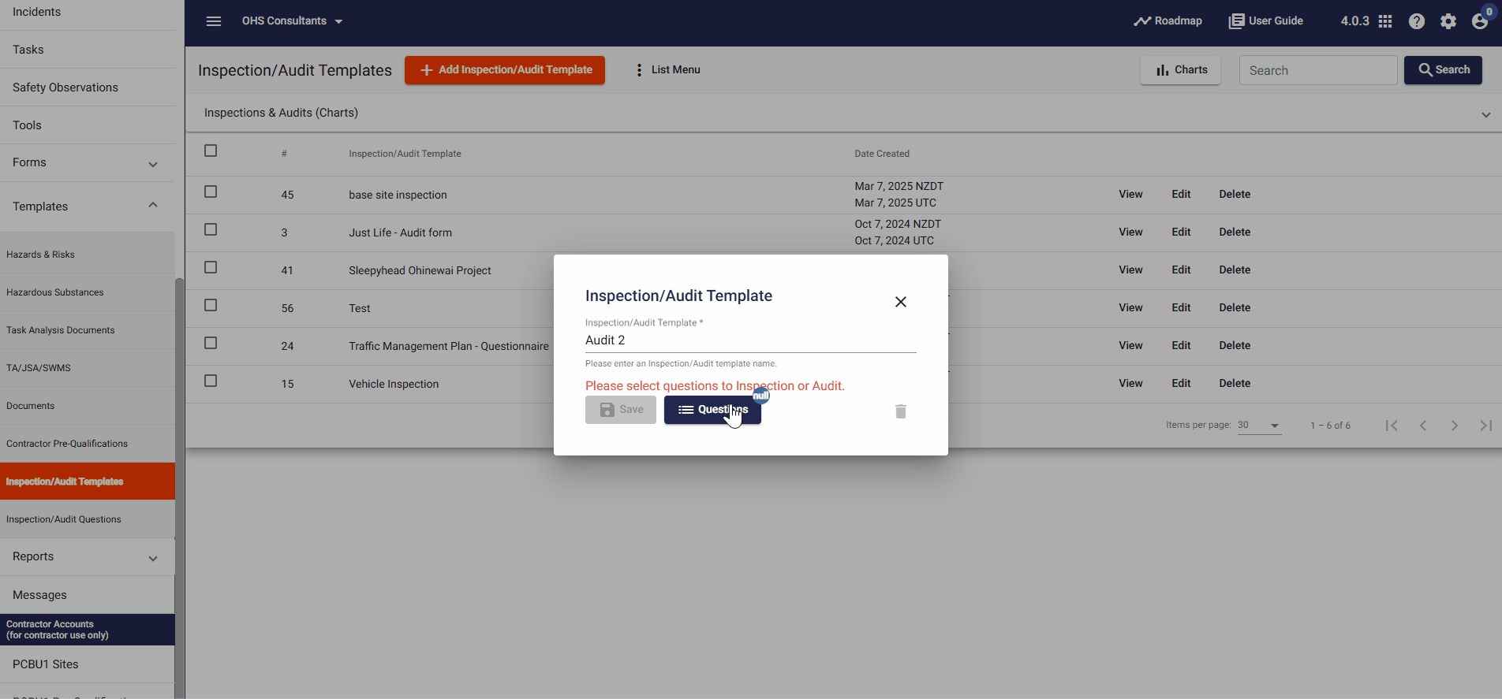1502x699 pixels.
Task: Open the user account avatar icon
Action: (x=1480, y=21)
